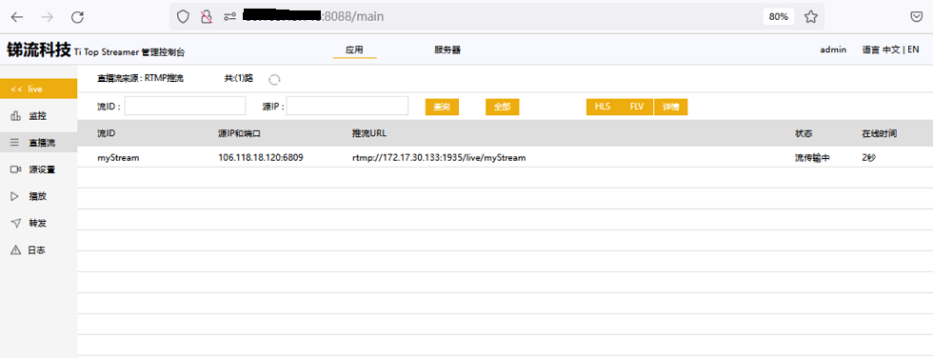Click the 全部 show all button
Image resolution: width=933 pixels, height=358 pixels.
(503, 107)
